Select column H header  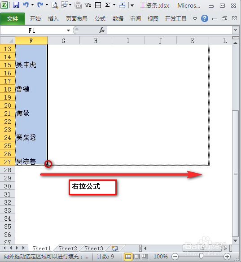click(x=96, y=41)
